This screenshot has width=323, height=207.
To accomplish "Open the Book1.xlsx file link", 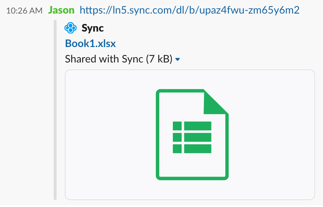I will [90, 43].
